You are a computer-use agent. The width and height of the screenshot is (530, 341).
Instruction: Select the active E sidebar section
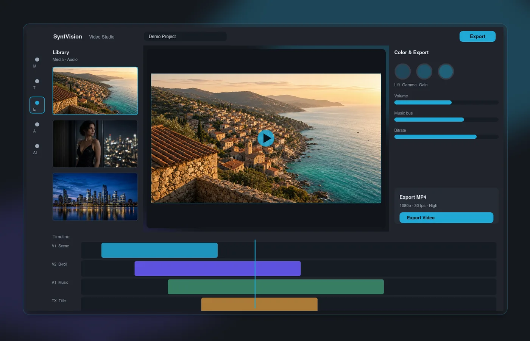click(37, 105)
